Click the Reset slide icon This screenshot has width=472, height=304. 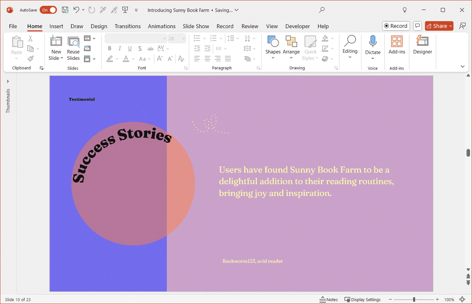click(87, 48)
